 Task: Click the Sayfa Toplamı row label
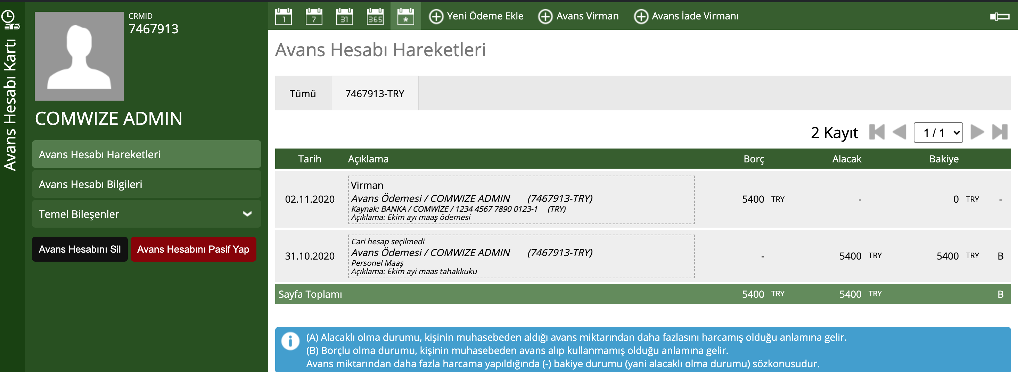(x=310, y=295)
